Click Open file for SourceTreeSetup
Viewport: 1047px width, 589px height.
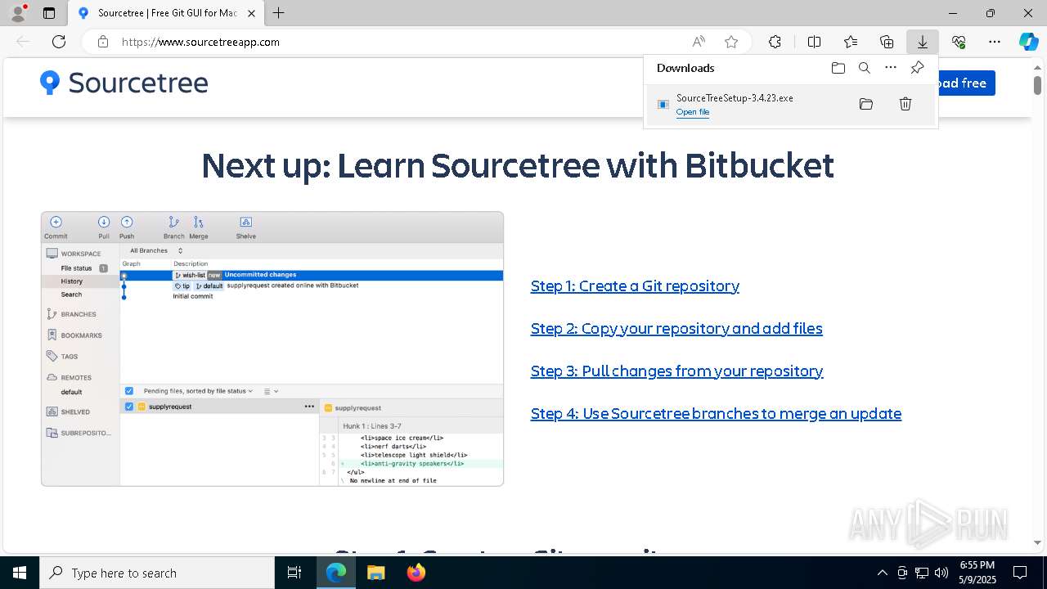[693, 112]
